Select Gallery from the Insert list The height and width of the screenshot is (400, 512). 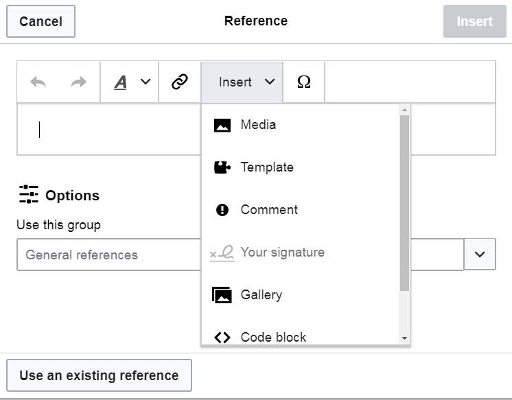click(x=261, y=295)
